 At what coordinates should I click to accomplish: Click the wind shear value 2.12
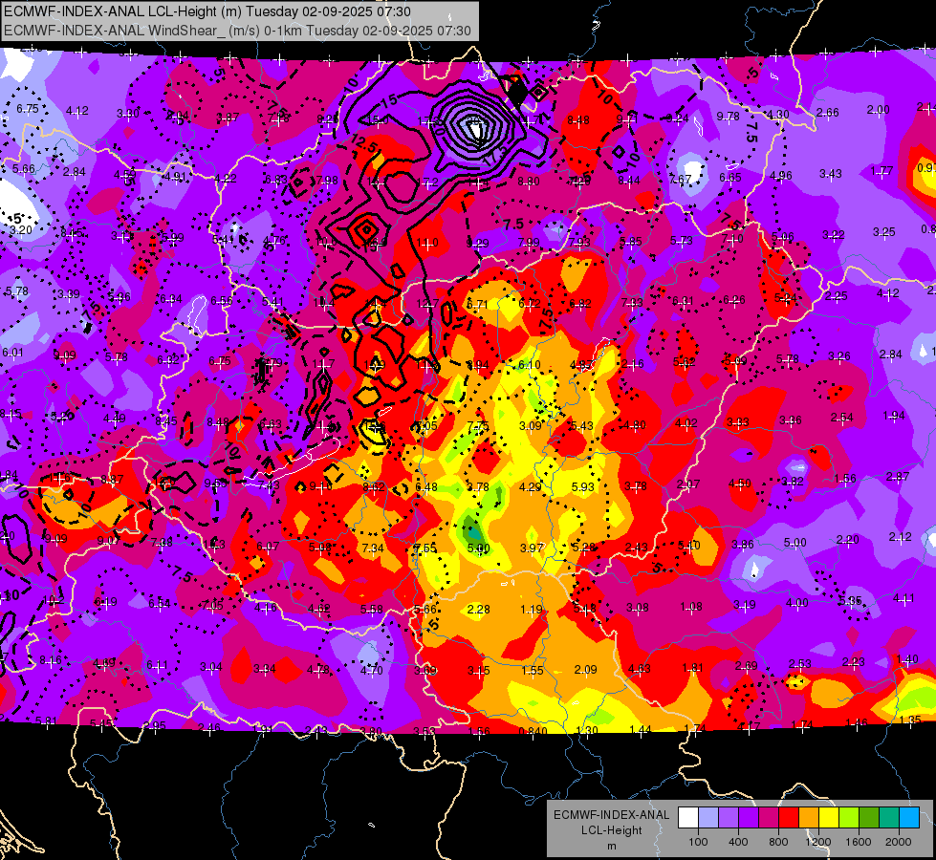tap(901, 536)
